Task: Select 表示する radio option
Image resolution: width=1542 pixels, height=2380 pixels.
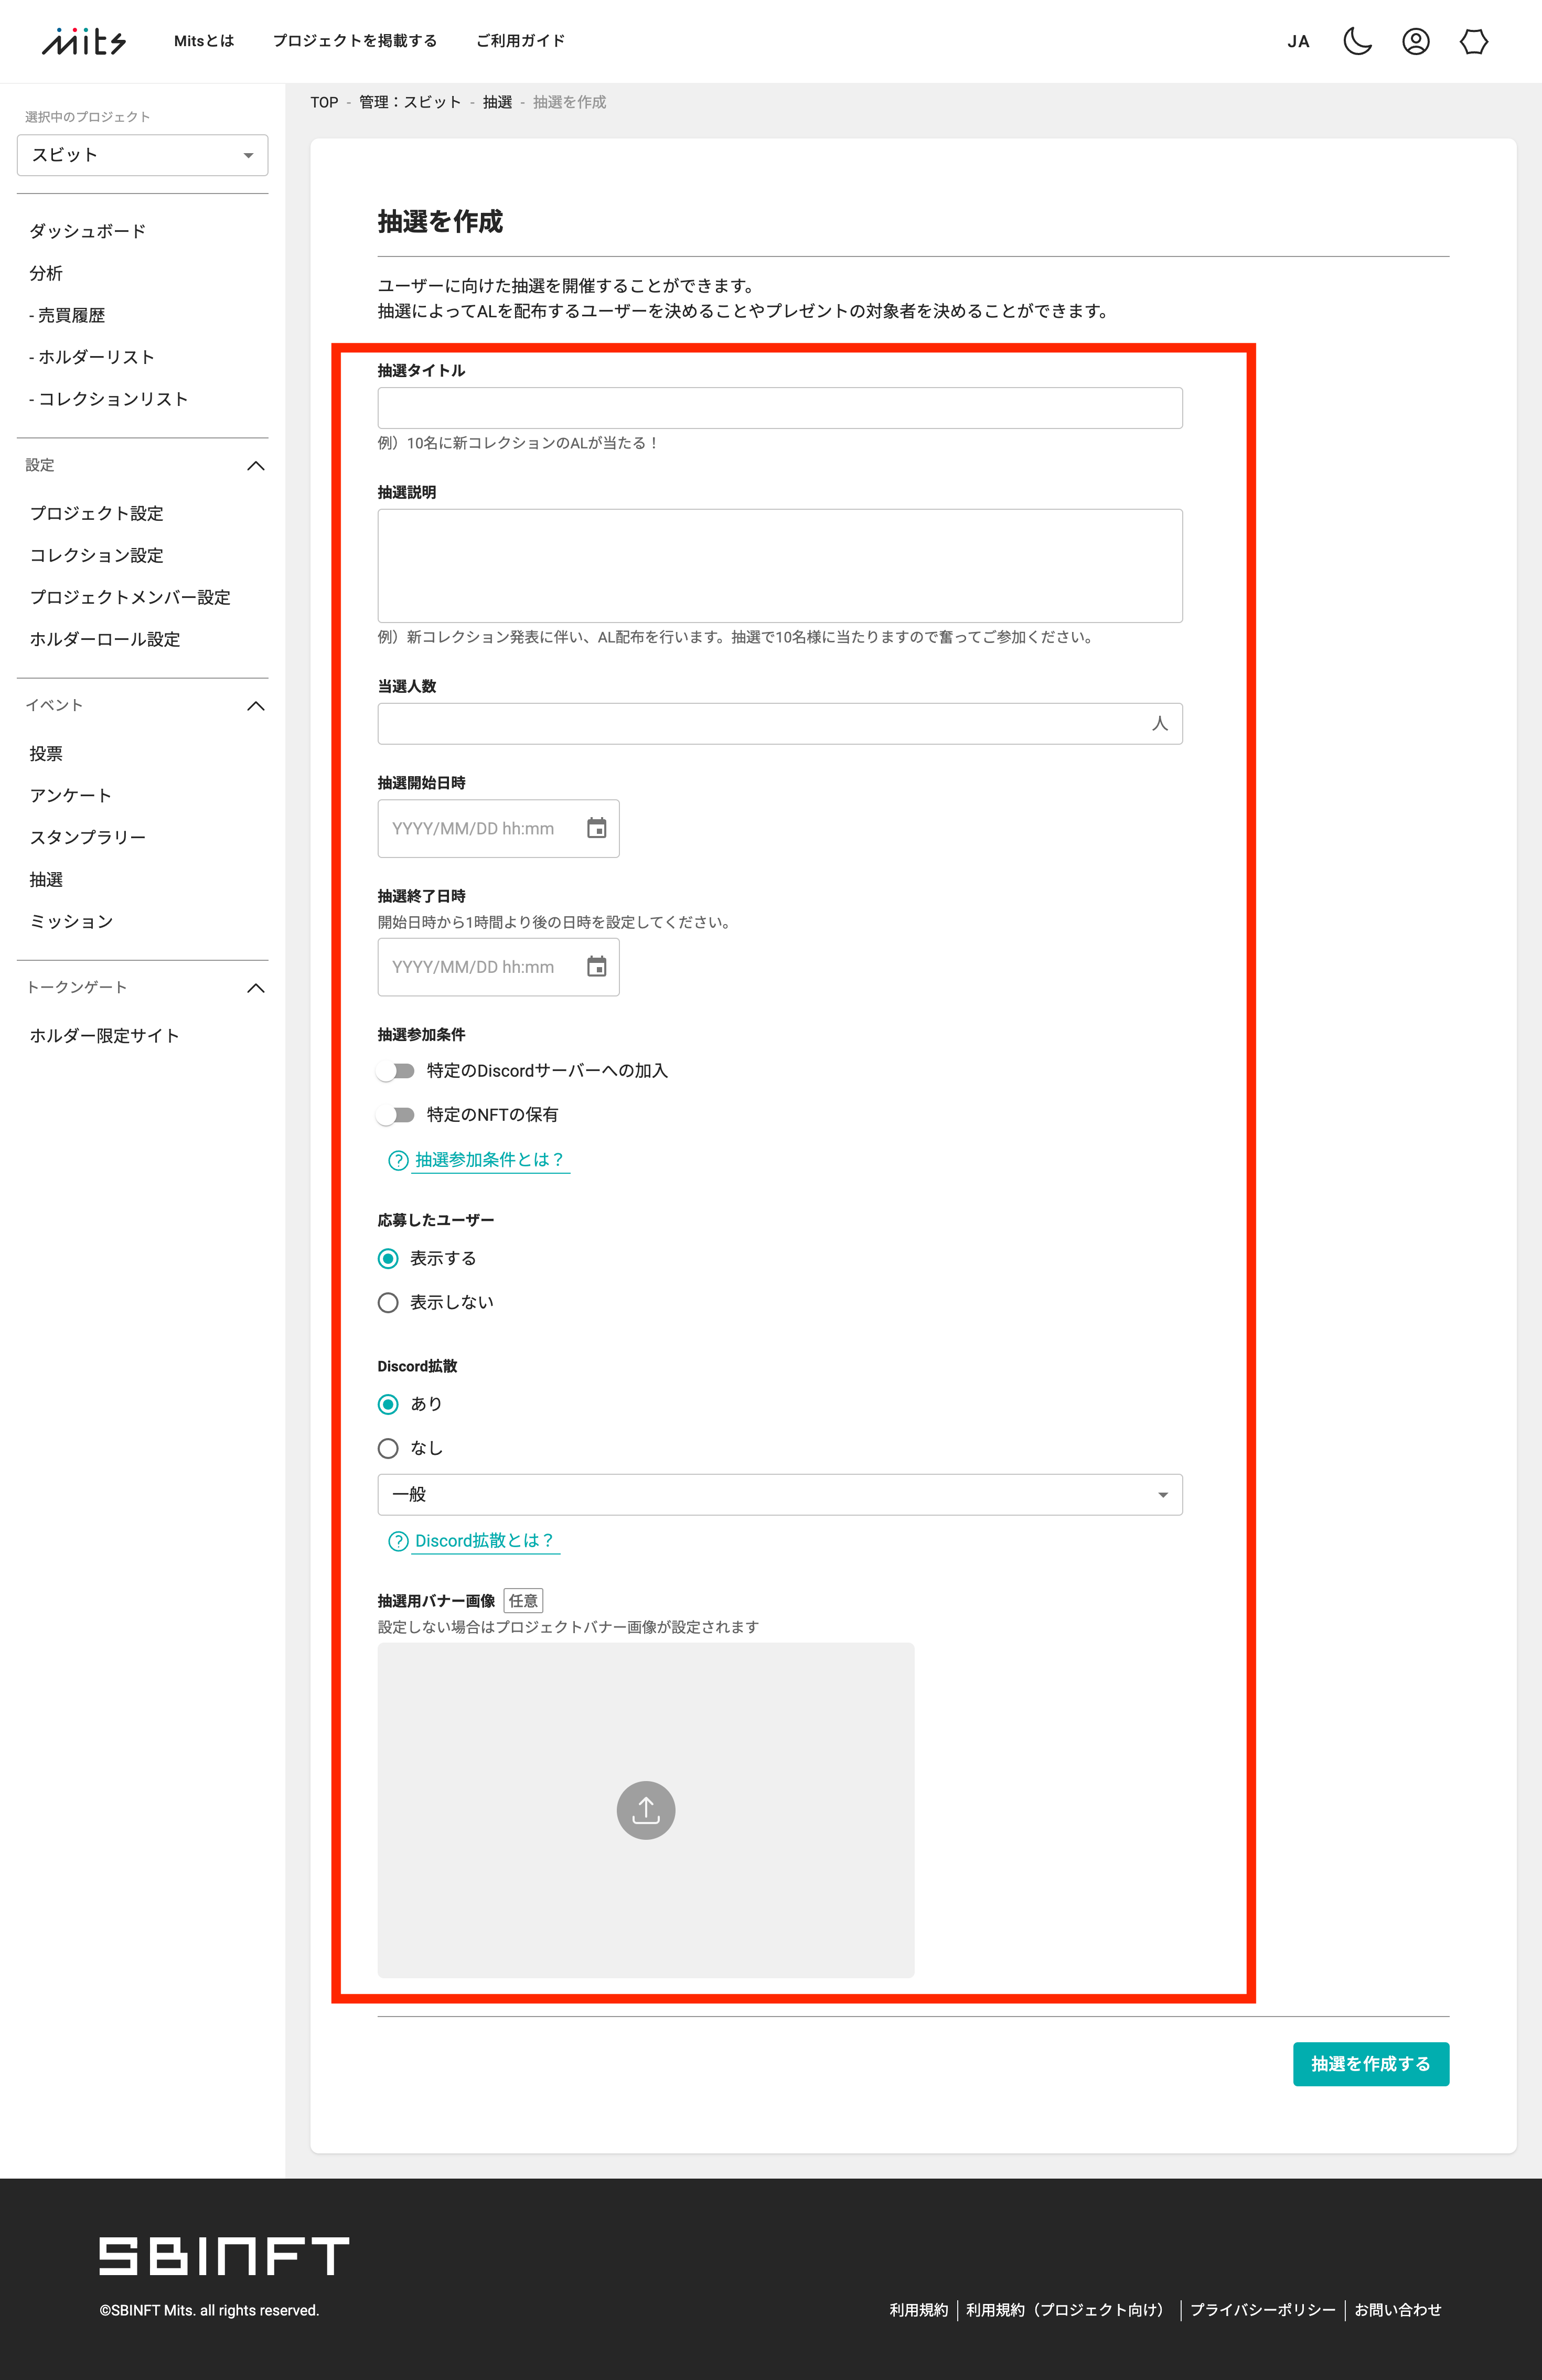Action: tap(388, 1259)
